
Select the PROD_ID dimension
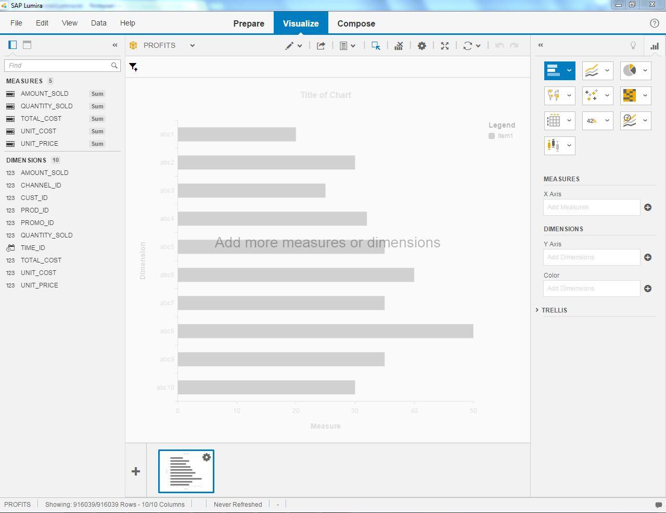[35, 210]
